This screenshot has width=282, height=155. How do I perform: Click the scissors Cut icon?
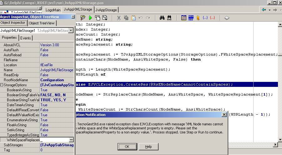coord(119,18)
